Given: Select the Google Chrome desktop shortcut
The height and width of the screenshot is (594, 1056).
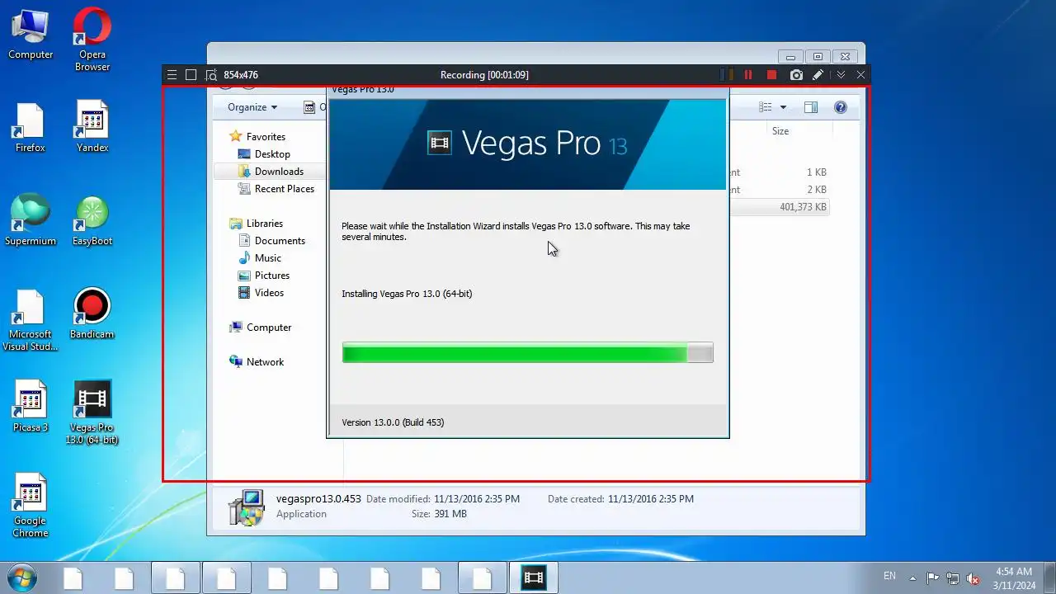Looking at the screenshot, I should [x=31, y=506].
